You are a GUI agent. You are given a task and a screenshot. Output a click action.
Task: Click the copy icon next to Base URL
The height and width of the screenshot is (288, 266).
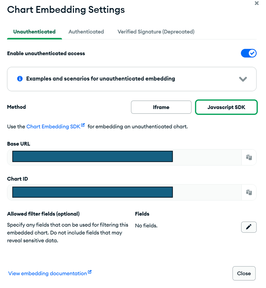pyautogui.click(x=249, y=157)
